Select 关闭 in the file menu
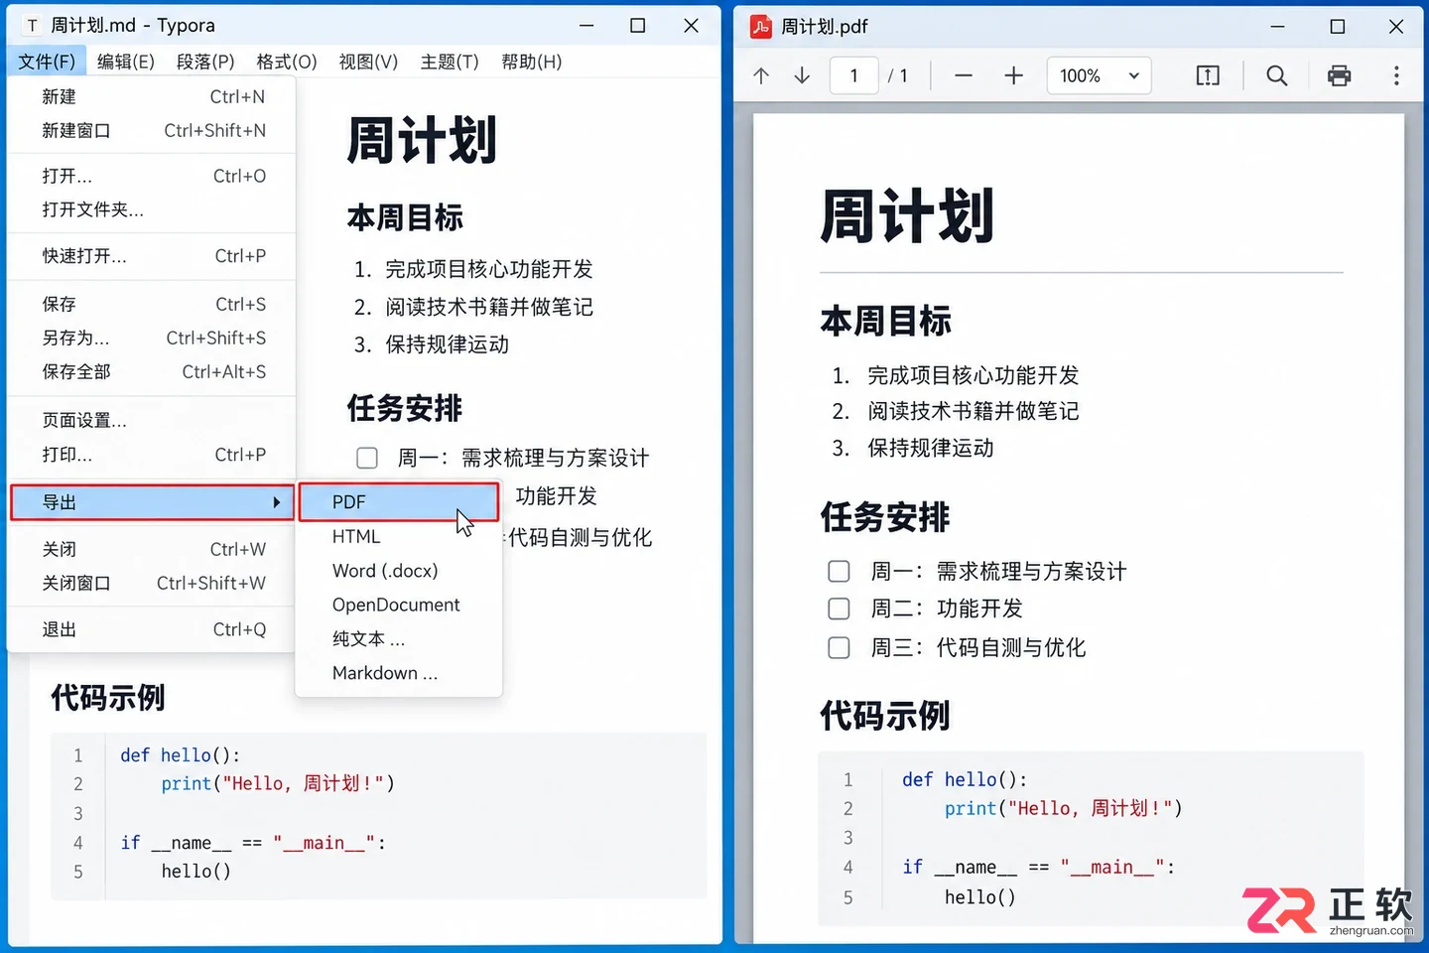The height and width of the screenshot is (953, 1429). click(152, 549)
